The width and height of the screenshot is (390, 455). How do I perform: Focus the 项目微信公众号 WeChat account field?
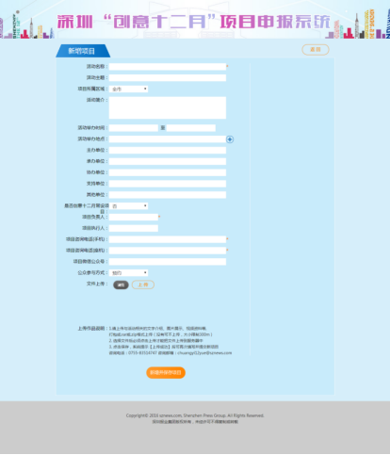[168, 262]
